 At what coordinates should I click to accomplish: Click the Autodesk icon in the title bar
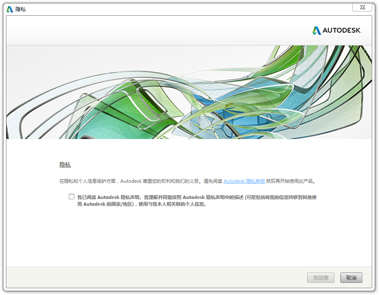[x=10, y=9]
